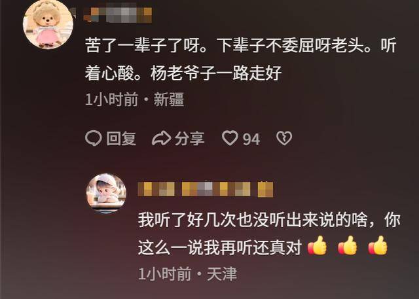Open the reading child avatar profile
This screenshot has width=419, height=299.
pyautogui.click(x=106, y=192)
